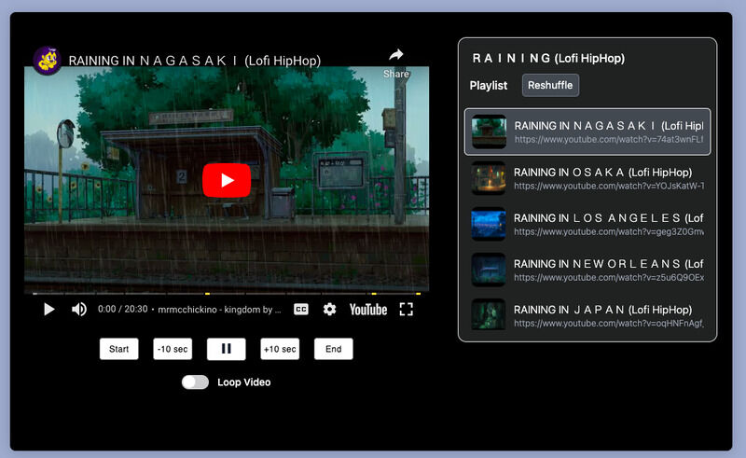Viewport: 746px width, 458px height.
Task: Select the RAINING IN LOS ANGELES thumbnail
Action: [x=489, y=224]
